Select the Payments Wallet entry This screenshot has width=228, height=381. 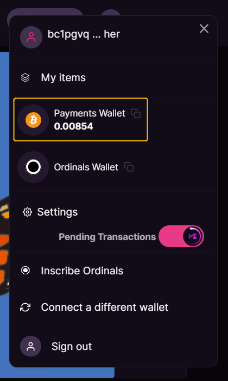click(81, 120)
